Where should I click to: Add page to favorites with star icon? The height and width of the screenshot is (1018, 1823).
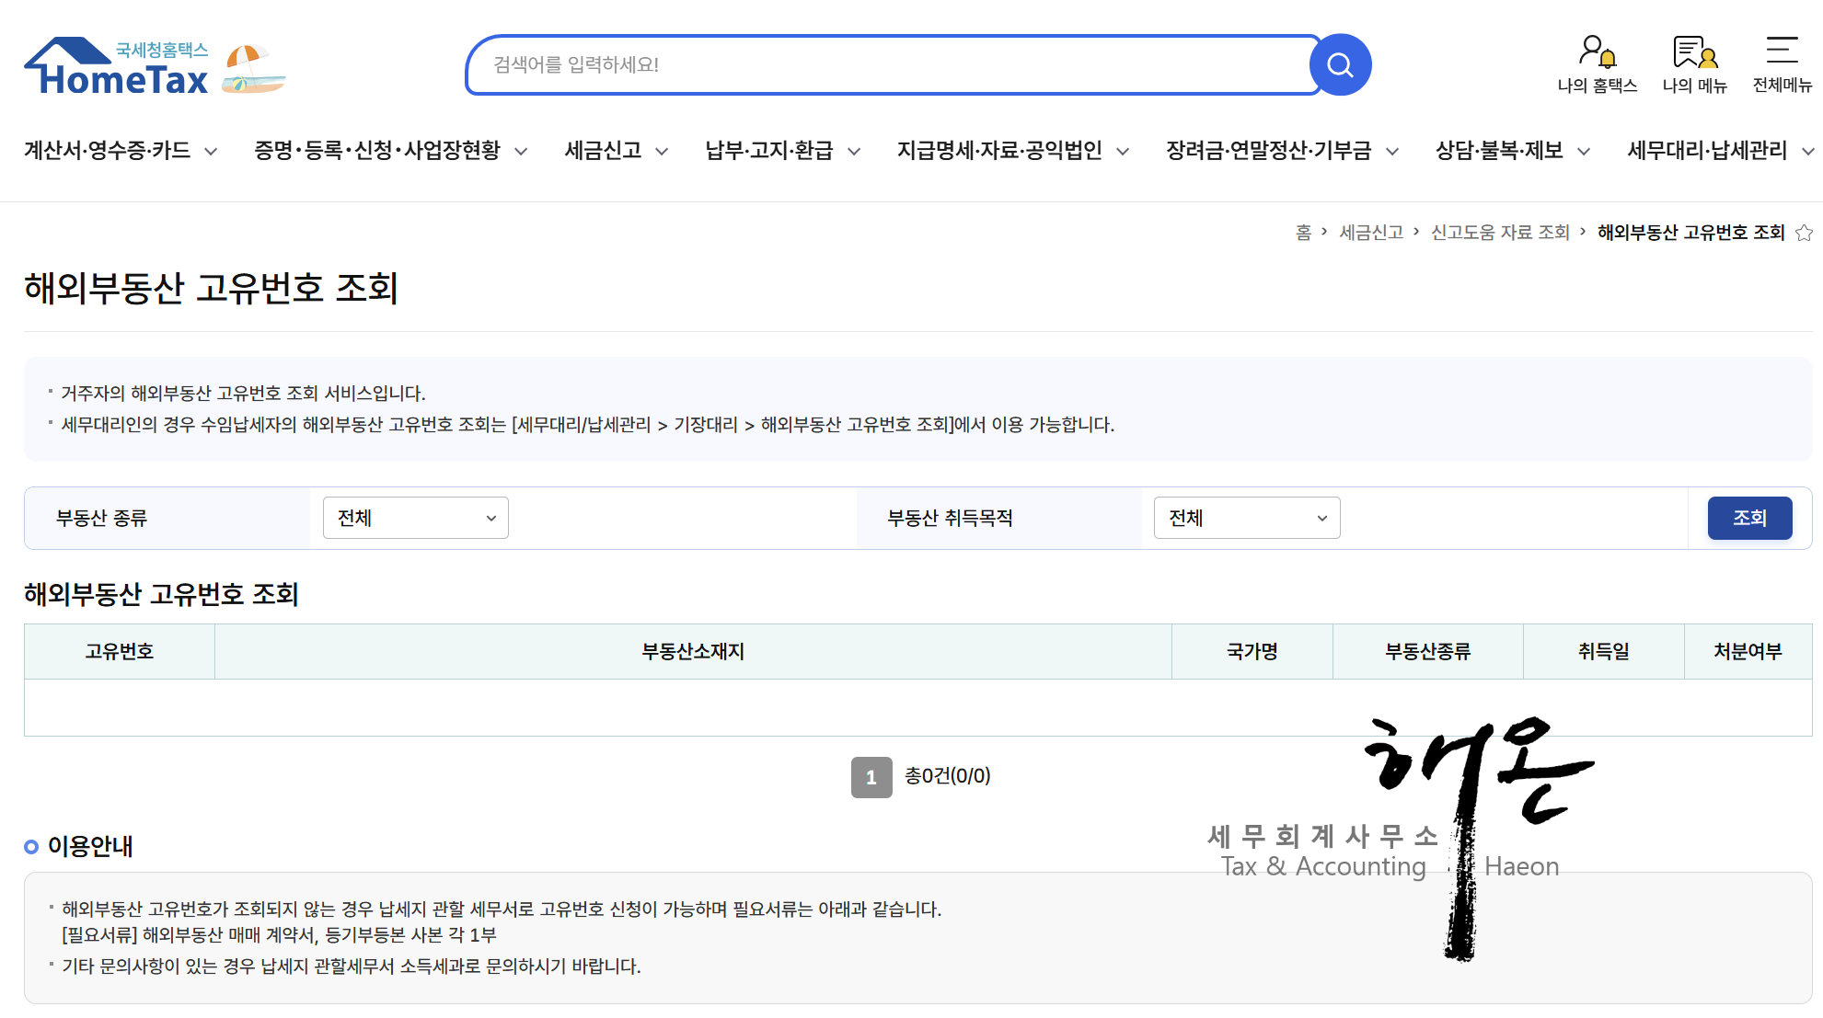(1805, 233)
